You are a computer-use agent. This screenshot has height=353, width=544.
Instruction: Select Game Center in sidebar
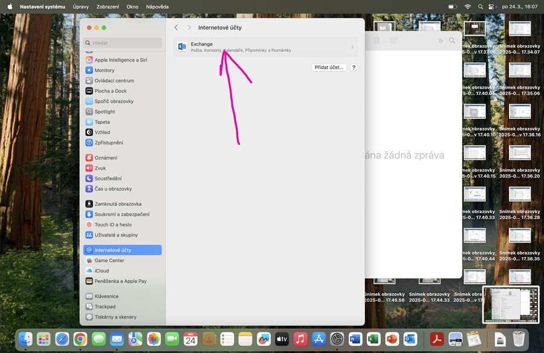pyautogui.click(x=109, y=261)
